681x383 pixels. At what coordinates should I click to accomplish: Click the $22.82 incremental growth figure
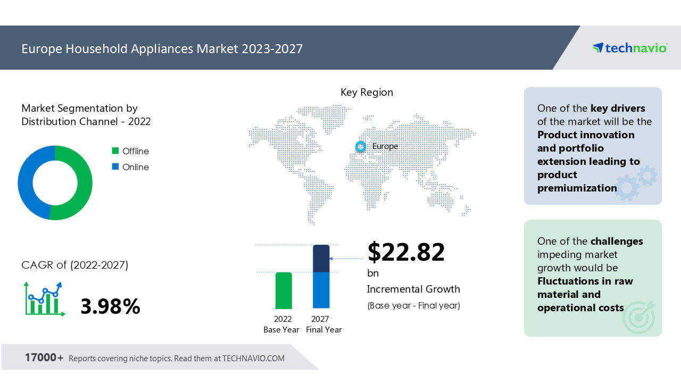[x=406, y=252]
